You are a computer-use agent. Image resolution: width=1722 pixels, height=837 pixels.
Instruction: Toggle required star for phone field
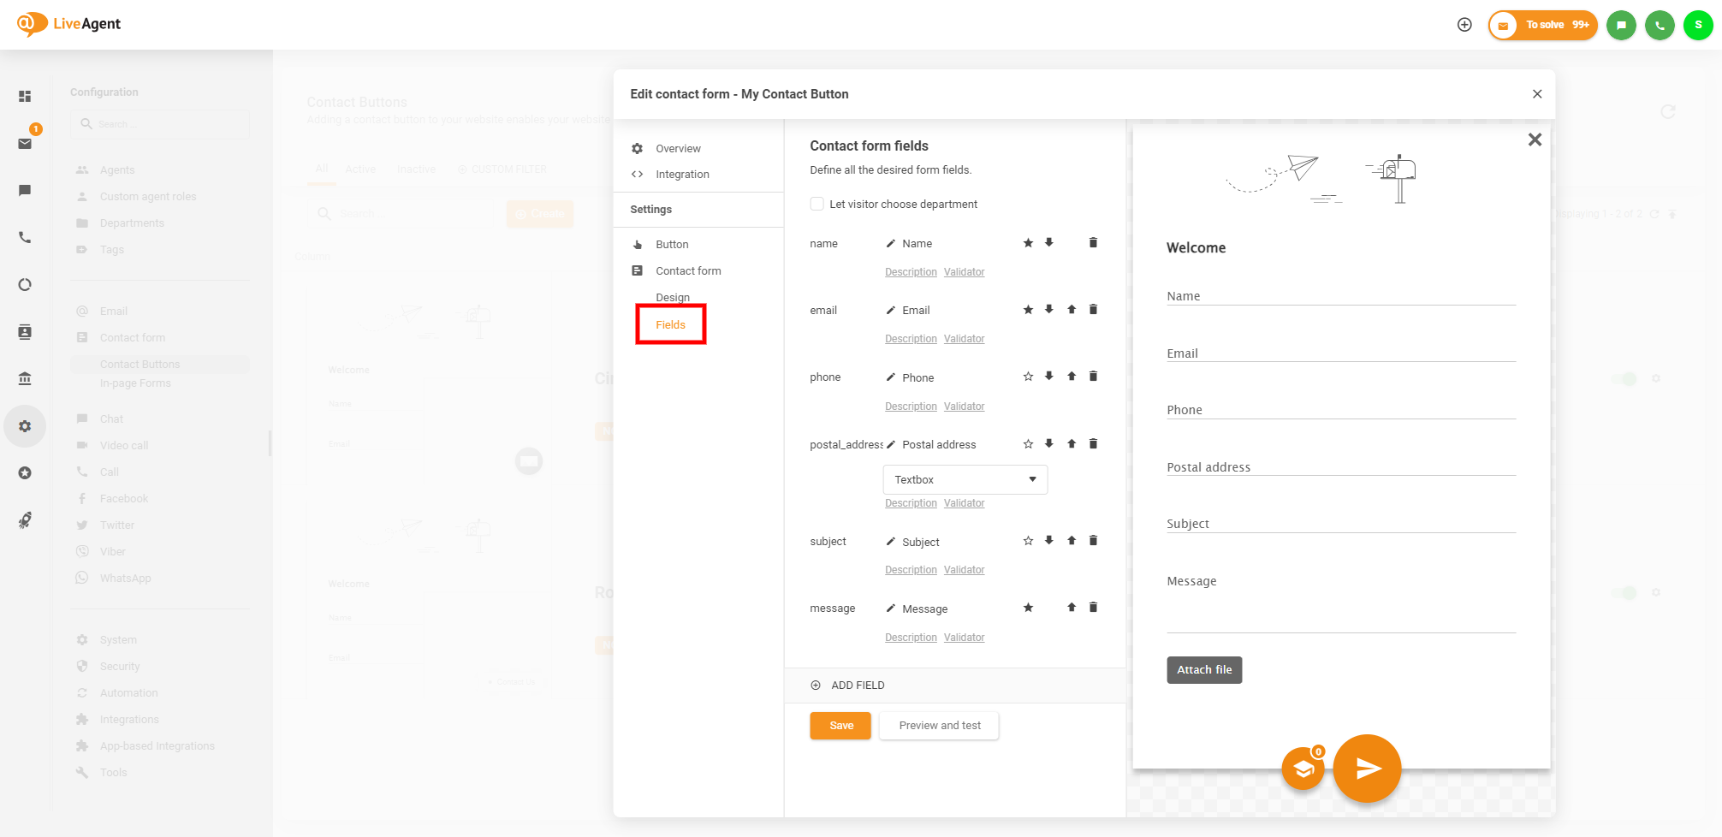[1028, 377]
